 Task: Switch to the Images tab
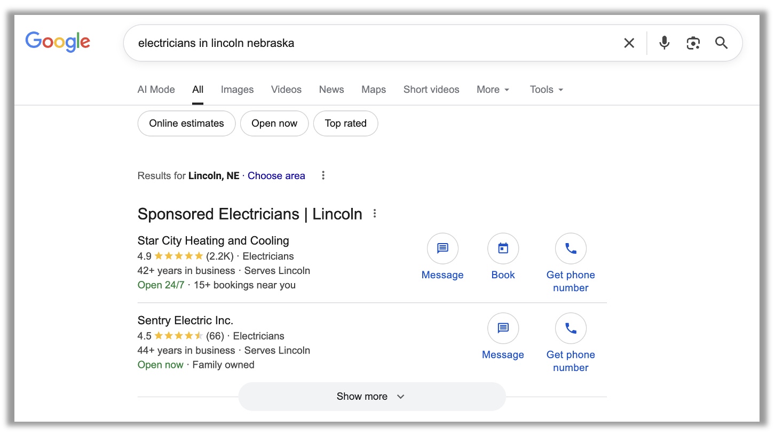[x=237, y=90]
